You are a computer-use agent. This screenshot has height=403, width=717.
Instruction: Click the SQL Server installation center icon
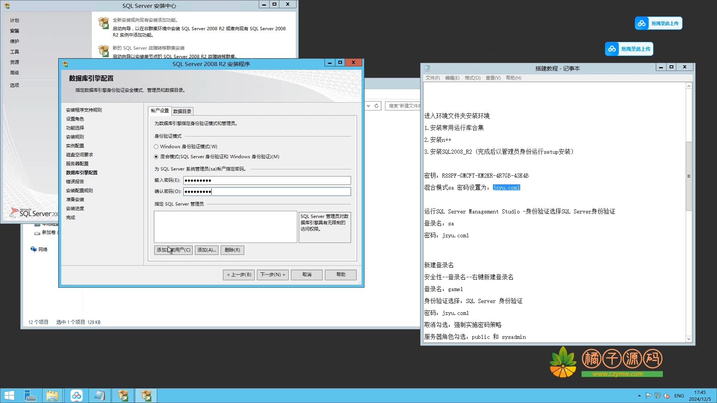pyautogui.click(x=6, y=6)
